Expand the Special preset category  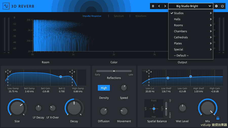tap(191, 49)
